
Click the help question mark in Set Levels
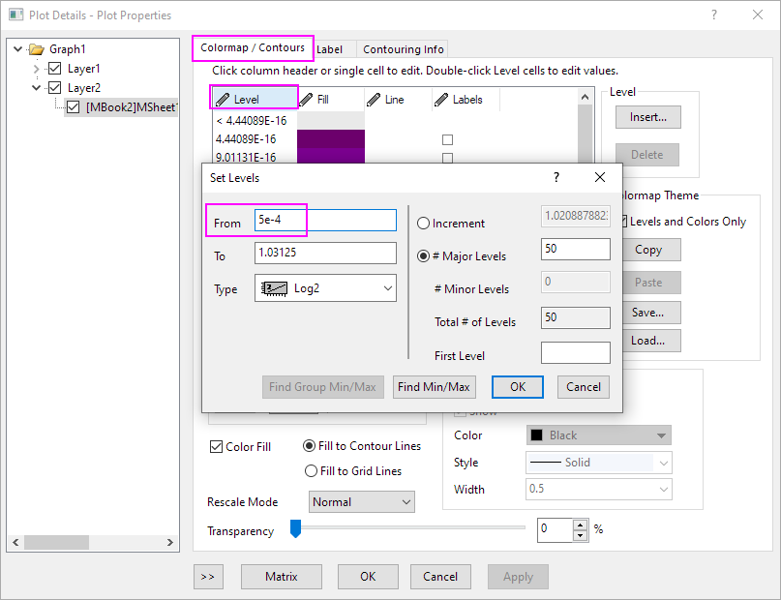[x=556, y=177]
